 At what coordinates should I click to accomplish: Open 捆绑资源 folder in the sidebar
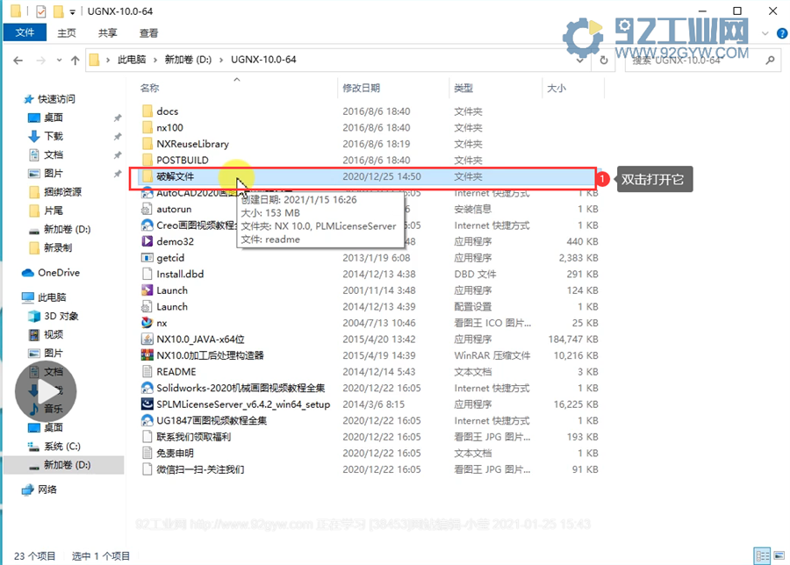(62, 192)
